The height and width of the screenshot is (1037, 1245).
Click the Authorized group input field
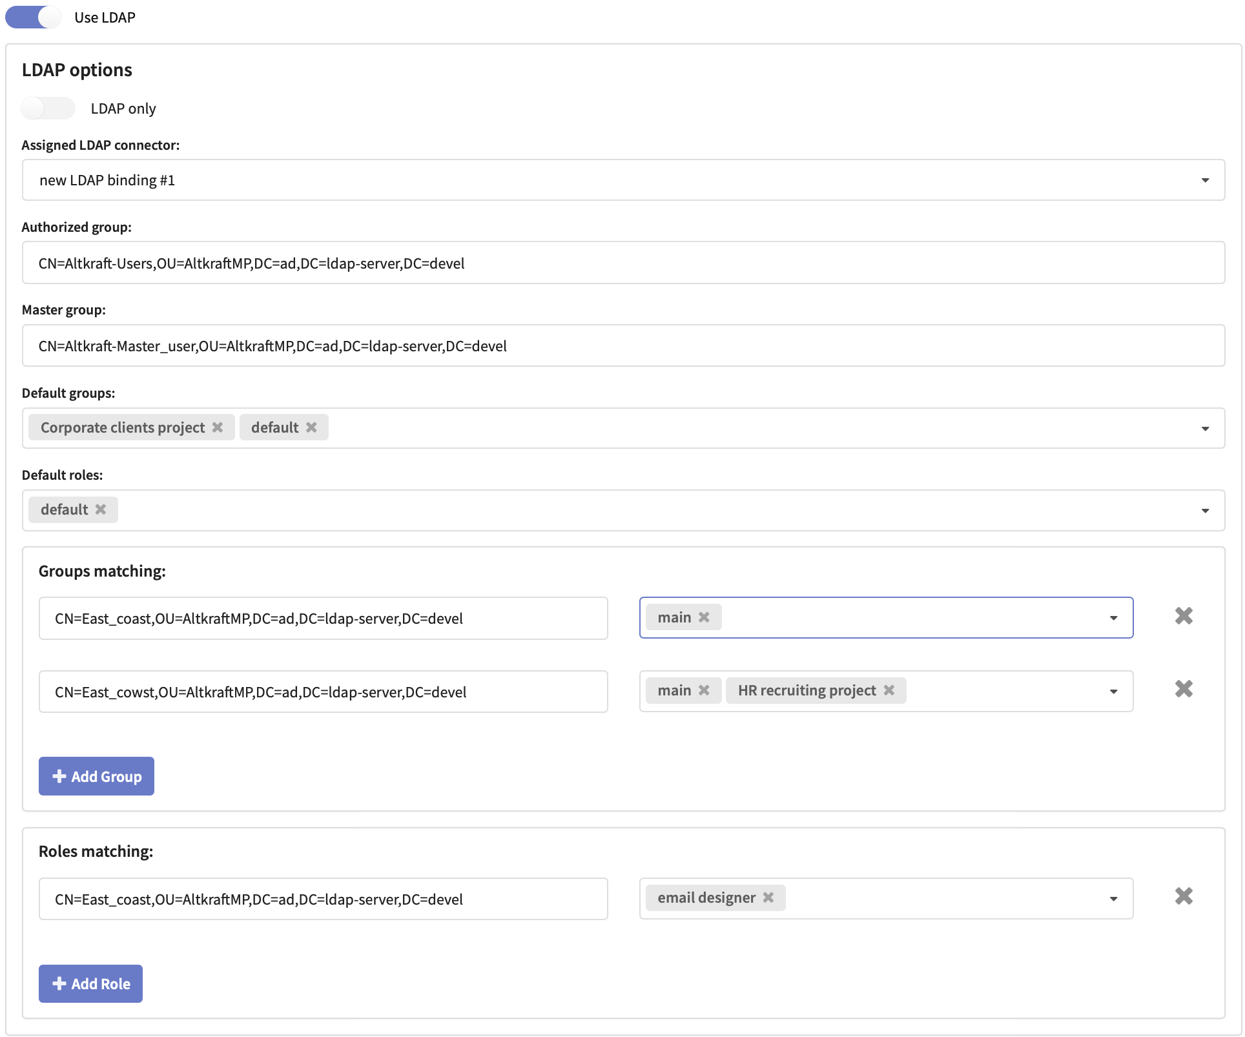(623, 263)
